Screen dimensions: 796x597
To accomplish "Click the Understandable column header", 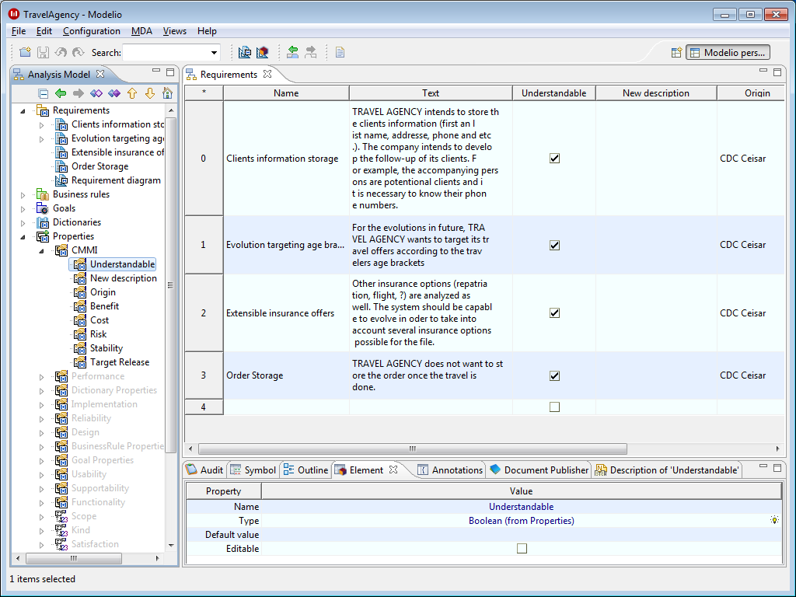I will click(553, 93).
